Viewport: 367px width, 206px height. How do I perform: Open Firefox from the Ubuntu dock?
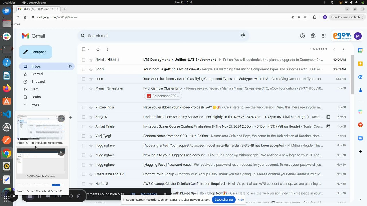tap(7, 88)
